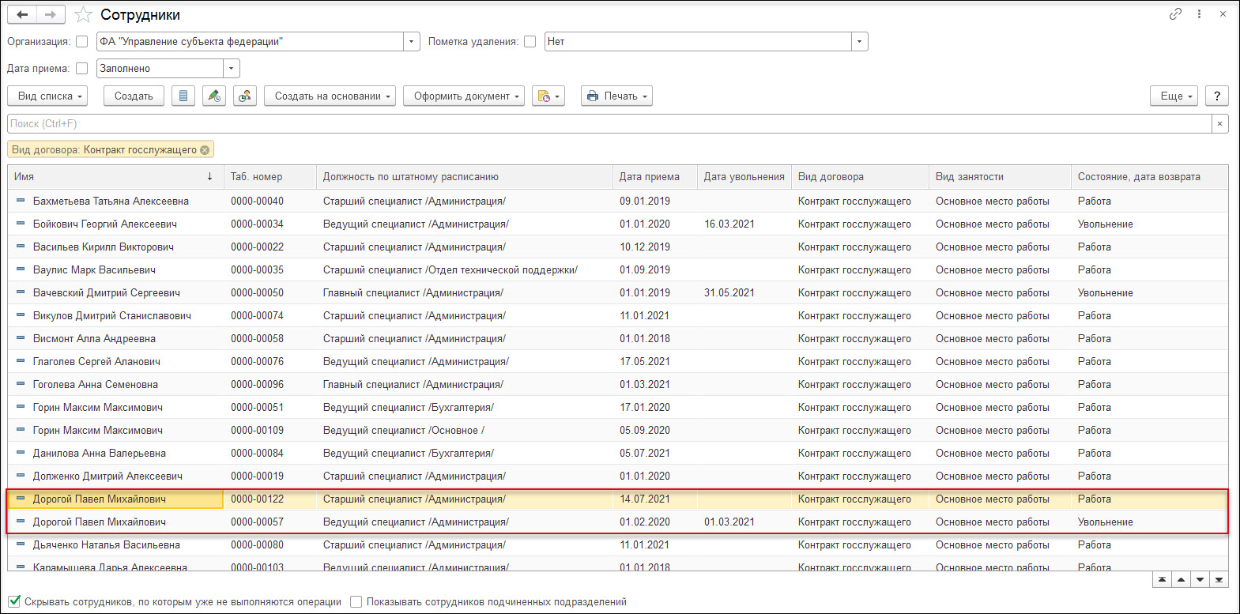Click the row icon for Бахметьева Татьяна Алексеевна
The image size is (1240, 614).
pyautogui.click(x=21, y=201)
